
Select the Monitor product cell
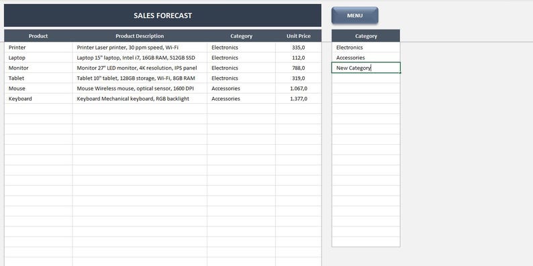point(38,68)
